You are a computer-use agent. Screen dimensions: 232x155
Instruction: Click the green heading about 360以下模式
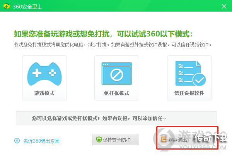point(103,34)
